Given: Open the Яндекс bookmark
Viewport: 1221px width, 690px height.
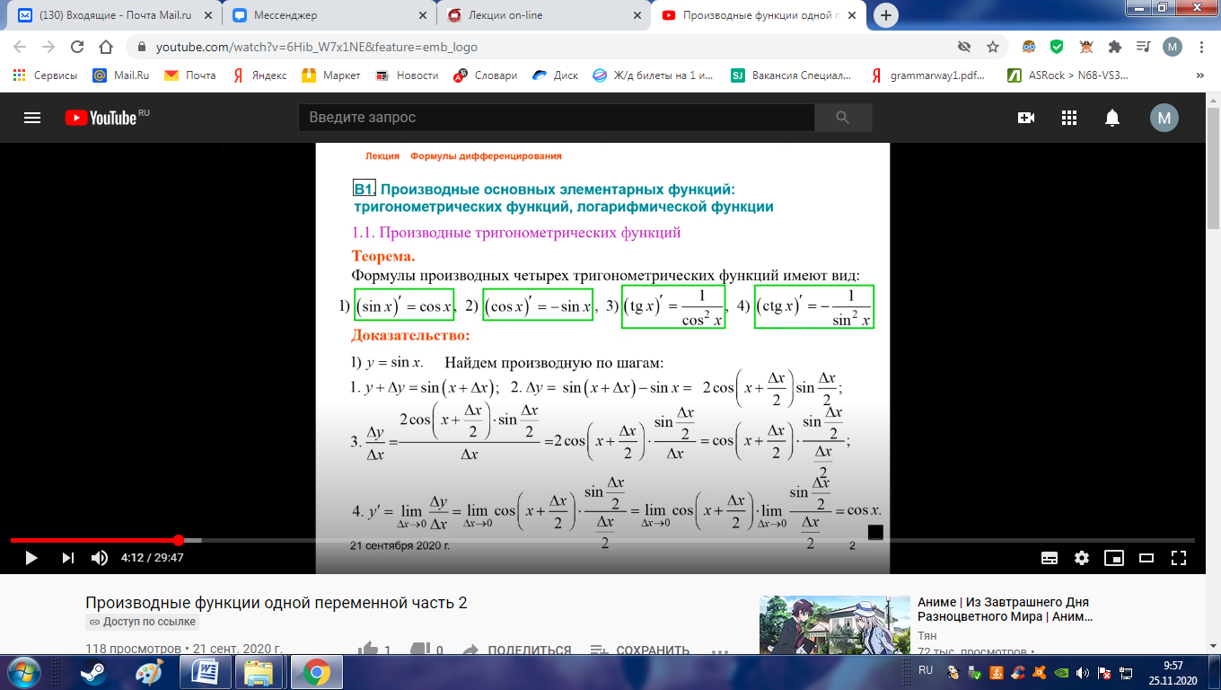Looking at the screenshot, I should [x=259, y=75].
